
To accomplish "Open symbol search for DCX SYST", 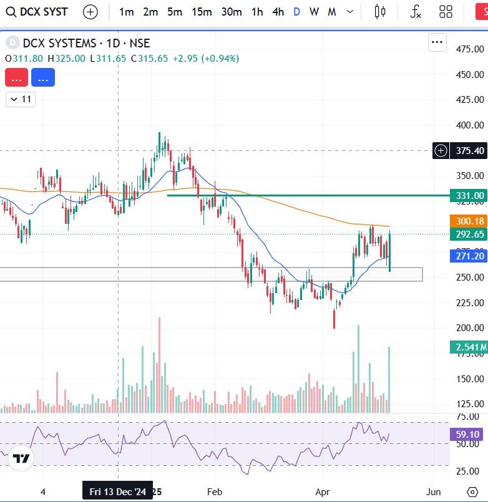I will (37, 12).
